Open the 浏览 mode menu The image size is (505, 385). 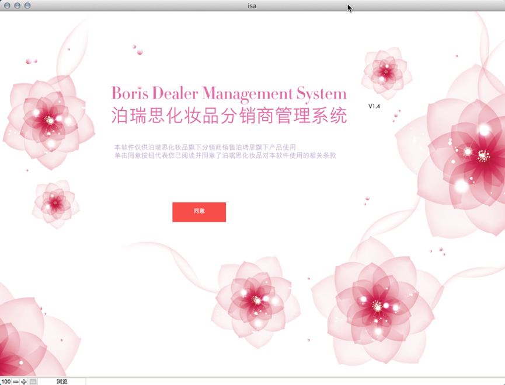62,381
